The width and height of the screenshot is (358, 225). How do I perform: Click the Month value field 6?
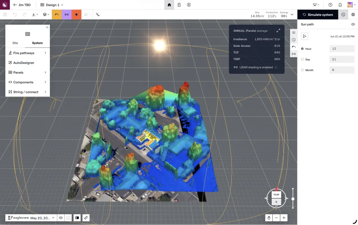point(342,70)
